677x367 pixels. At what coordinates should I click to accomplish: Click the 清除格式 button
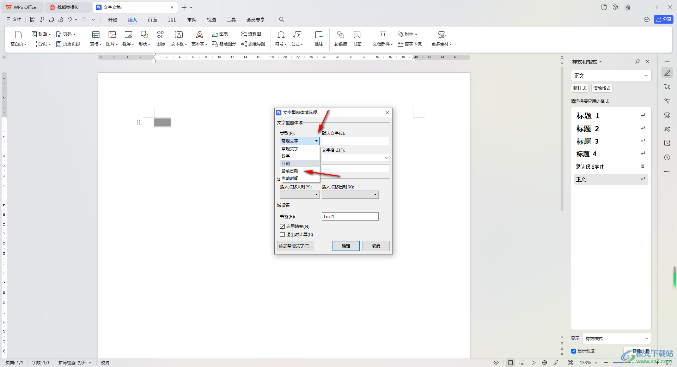click(602, 88)
